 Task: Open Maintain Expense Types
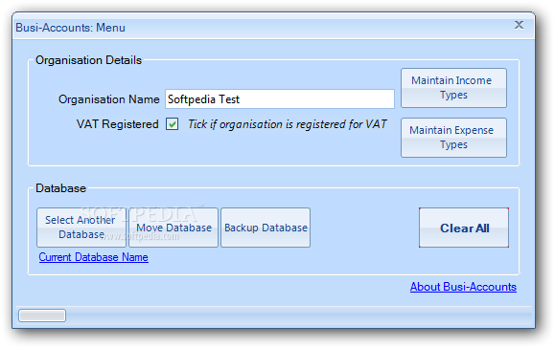pos(453,138)
